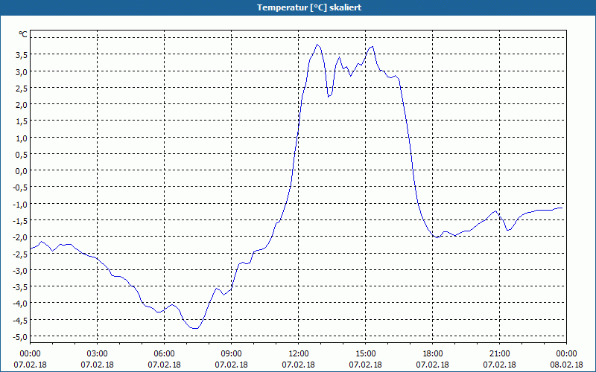Click the 21:00 time axis label

click(499, 354)
